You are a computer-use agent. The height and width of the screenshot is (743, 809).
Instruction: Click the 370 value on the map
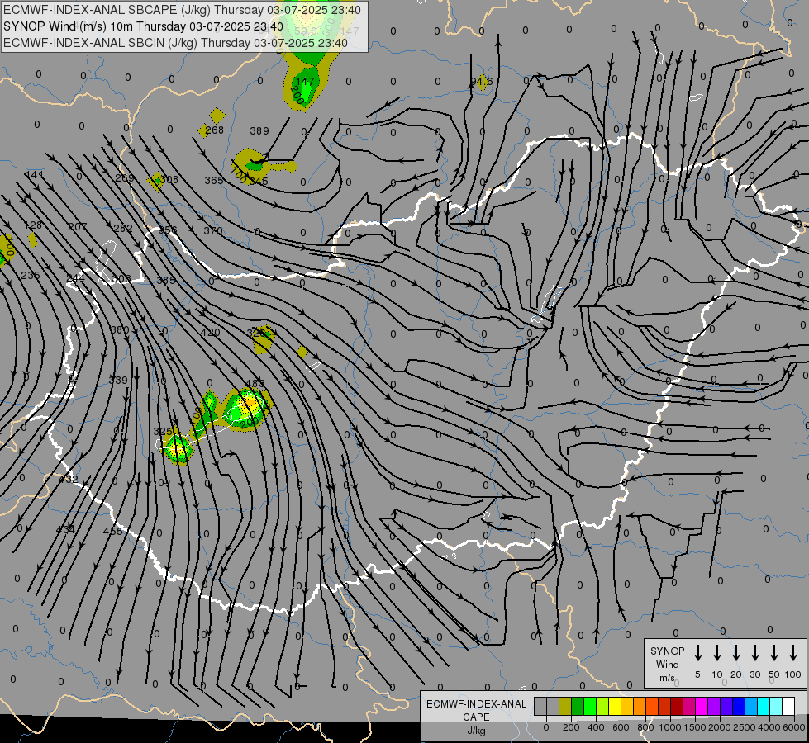tap(212, 230)
